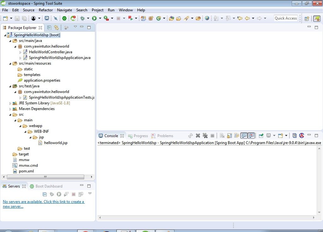Switch to the Boot Dashboard tab

[x=46, y=186]
